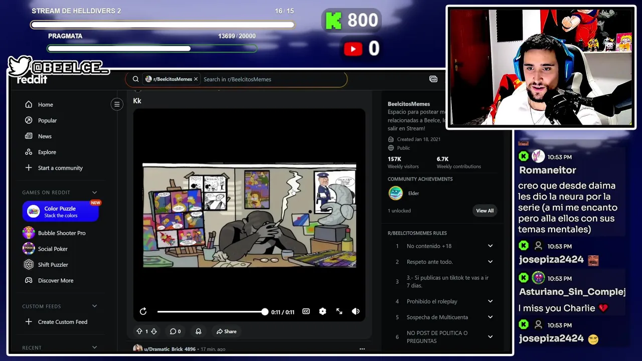642x361 pixels.
Task: Click the Elder achievement badge
Action: [396, 193]
